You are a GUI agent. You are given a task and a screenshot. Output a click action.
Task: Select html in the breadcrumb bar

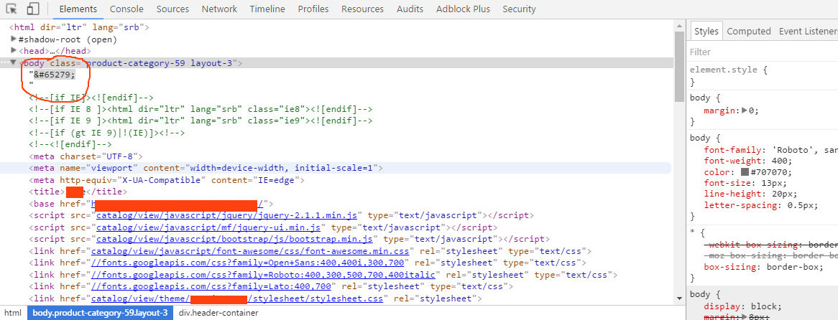click(x=13, y=313)
